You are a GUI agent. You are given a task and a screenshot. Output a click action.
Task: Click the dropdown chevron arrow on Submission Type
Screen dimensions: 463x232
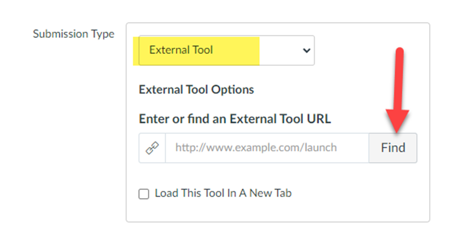coord(307,50)
